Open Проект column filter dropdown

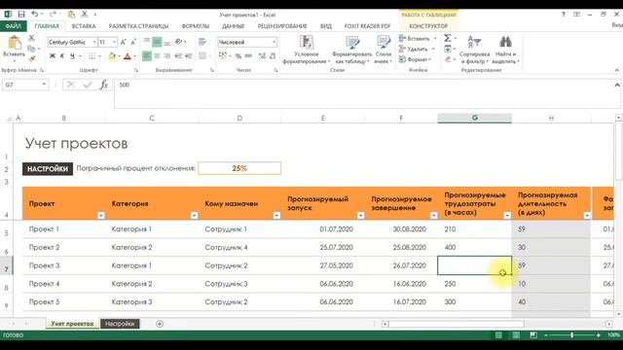point(101,215)
